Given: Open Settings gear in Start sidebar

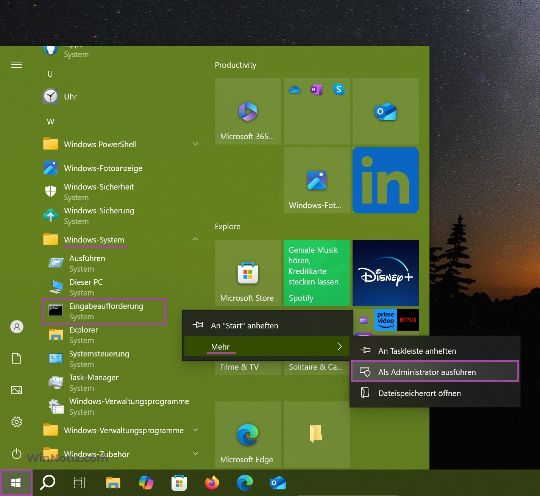Looking at the screenshot, I should coord(17,422).
